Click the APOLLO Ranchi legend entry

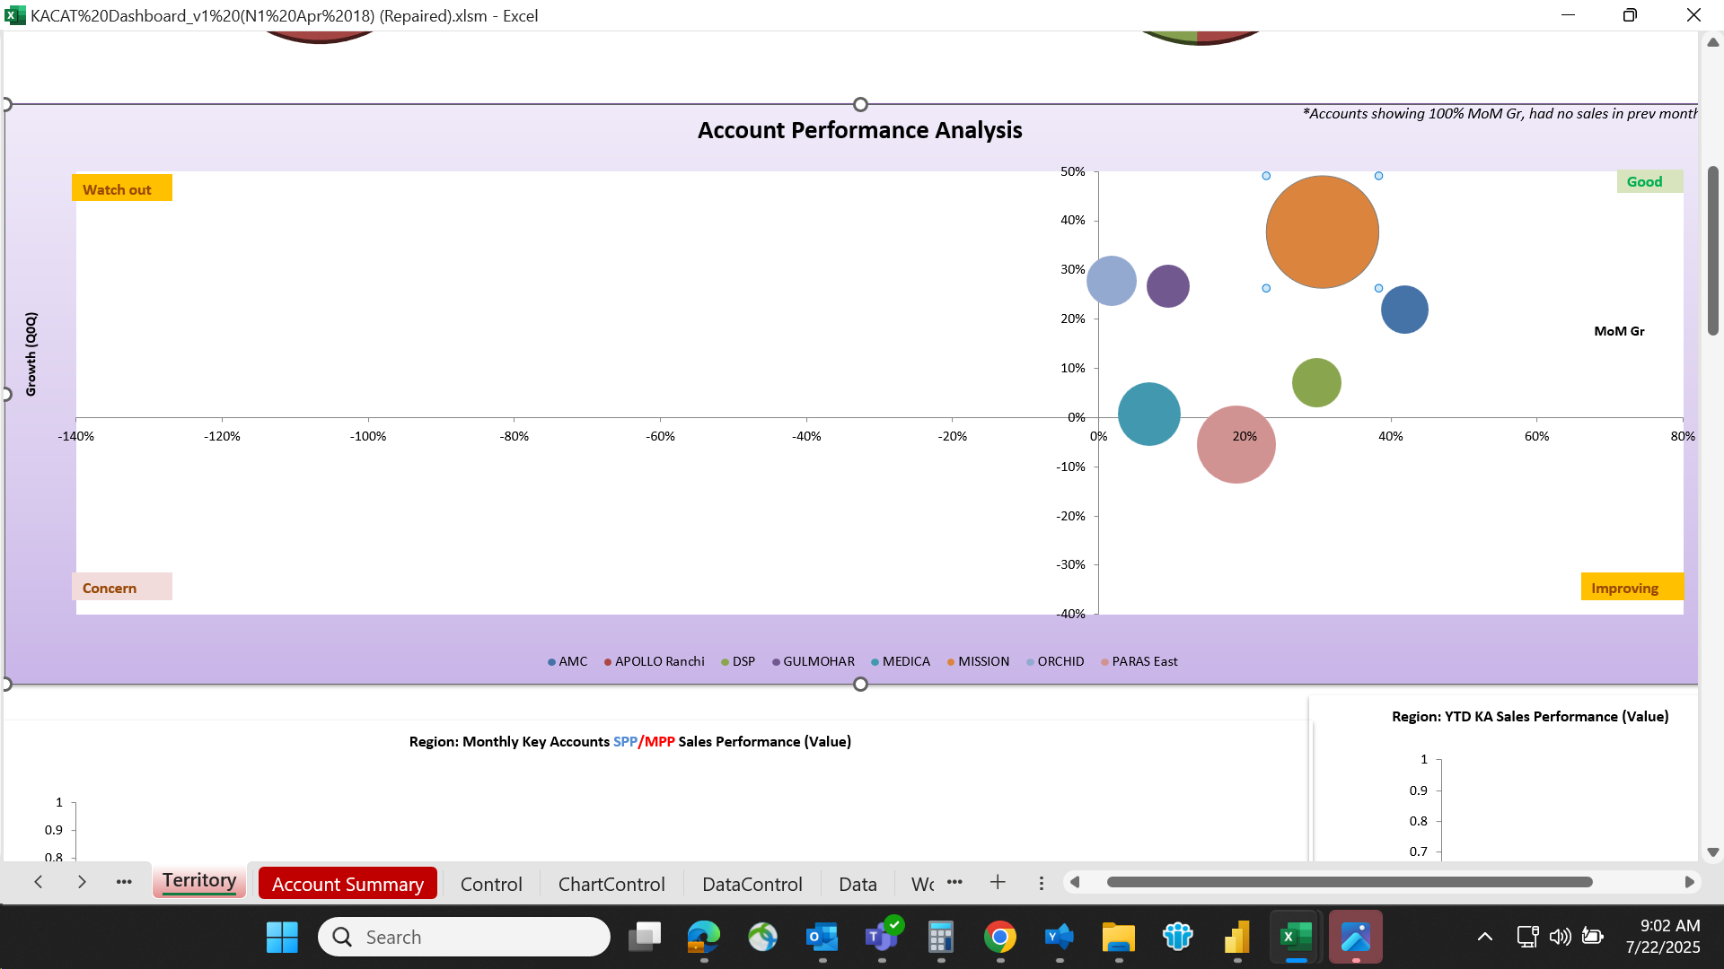(655, 662)
